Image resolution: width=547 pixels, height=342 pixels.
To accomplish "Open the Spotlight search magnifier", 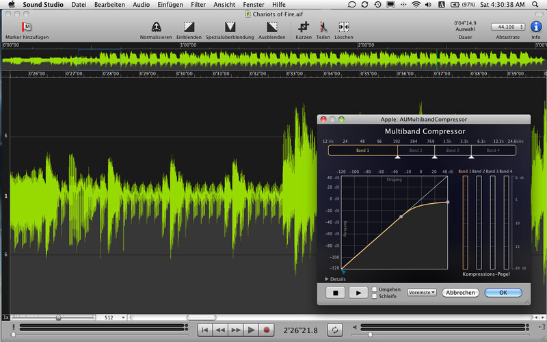I will pyautogui.click(x=535, y=5).
